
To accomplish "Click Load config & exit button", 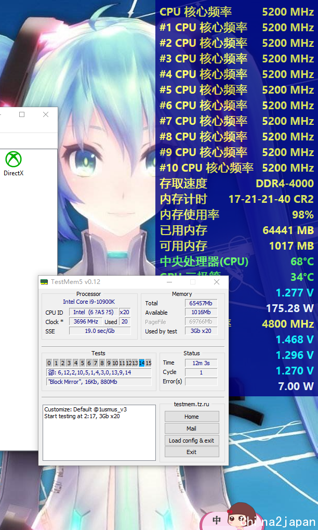I will tap(192, 441).
